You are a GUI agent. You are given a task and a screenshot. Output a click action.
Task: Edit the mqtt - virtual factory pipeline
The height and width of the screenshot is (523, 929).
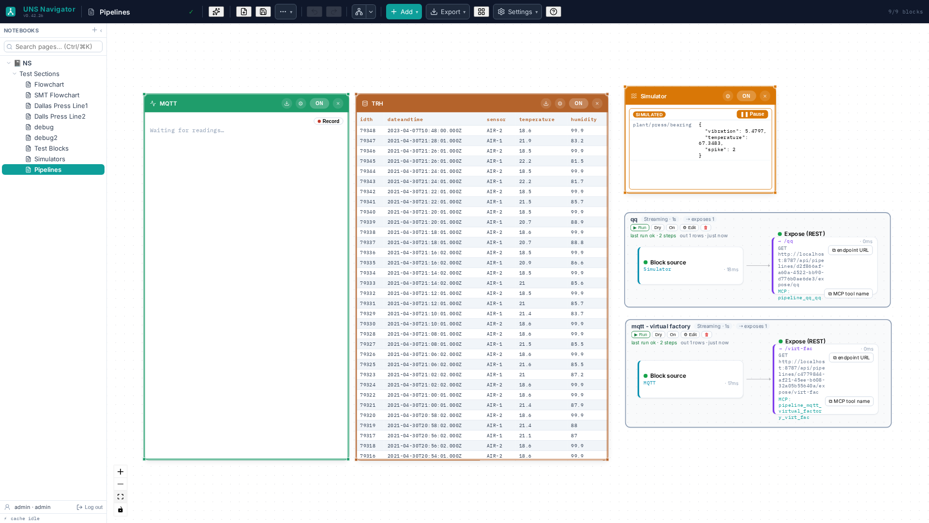[x=690, y=335]
